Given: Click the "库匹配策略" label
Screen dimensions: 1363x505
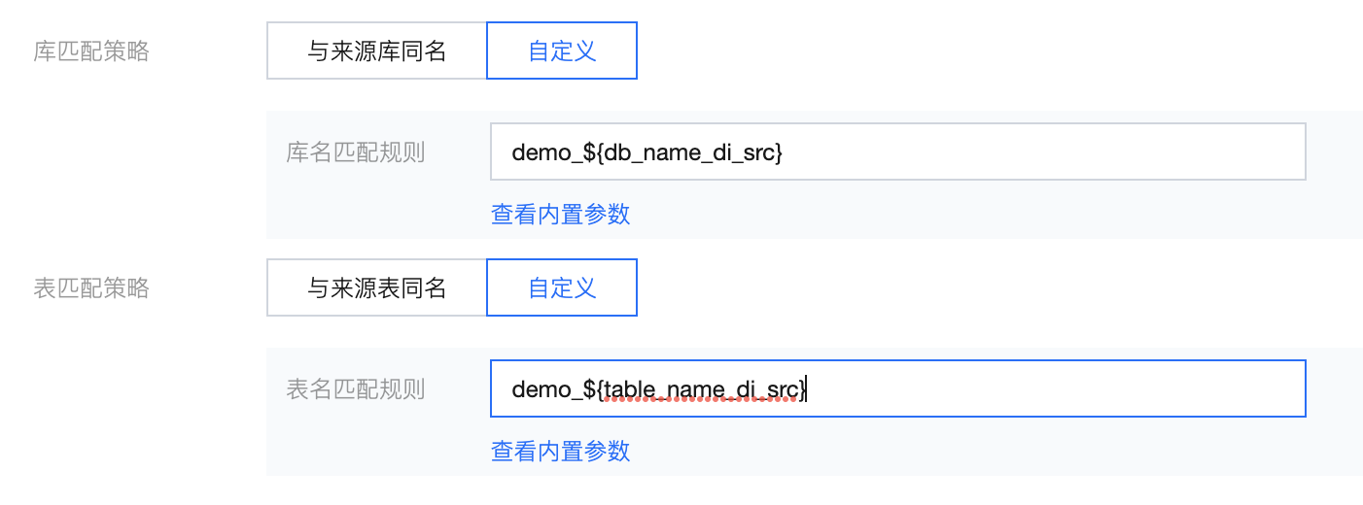Looking at the screenshot, I should coord(91,51).
